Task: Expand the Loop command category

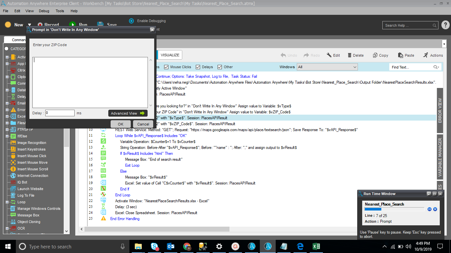Action: [7, 202]
